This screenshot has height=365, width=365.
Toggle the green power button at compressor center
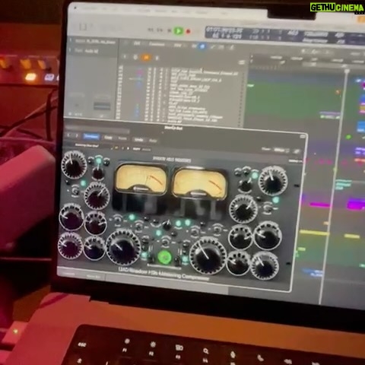(164, 256)
